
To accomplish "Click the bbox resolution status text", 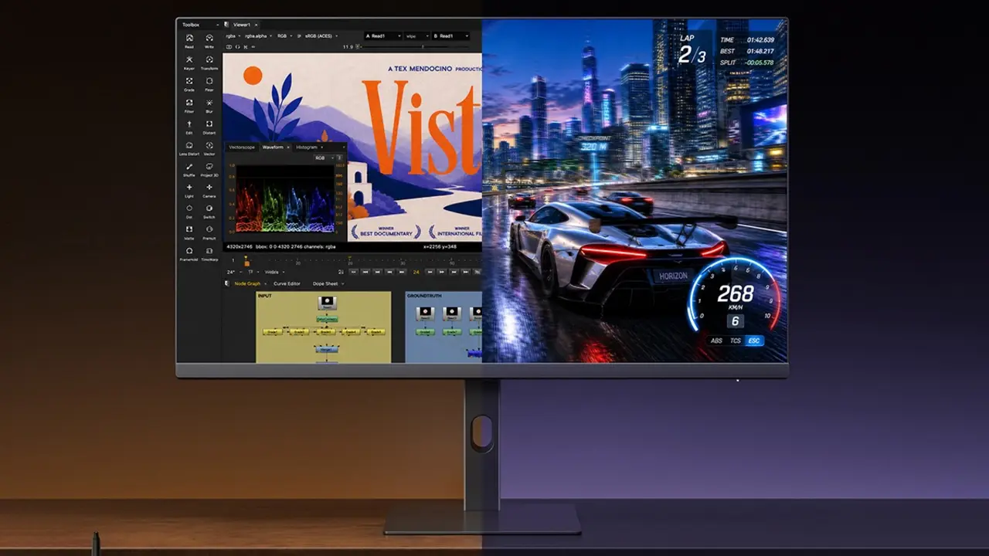I will (x=280, y=246).
